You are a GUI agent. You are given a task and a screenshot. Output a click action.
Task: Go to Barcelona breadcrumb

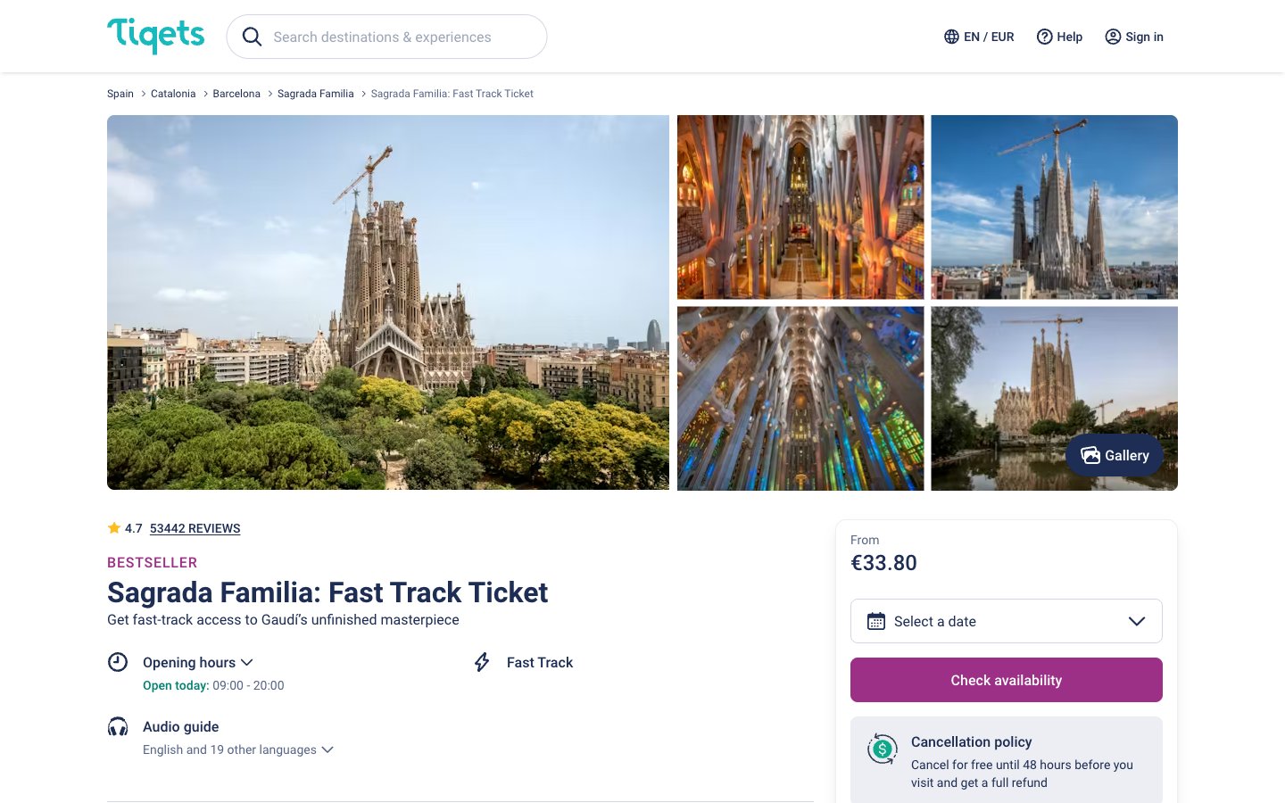tap(236, 94)
